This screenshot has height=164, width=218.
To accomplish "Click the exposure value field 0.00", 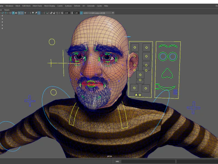I will coord(66,13).
